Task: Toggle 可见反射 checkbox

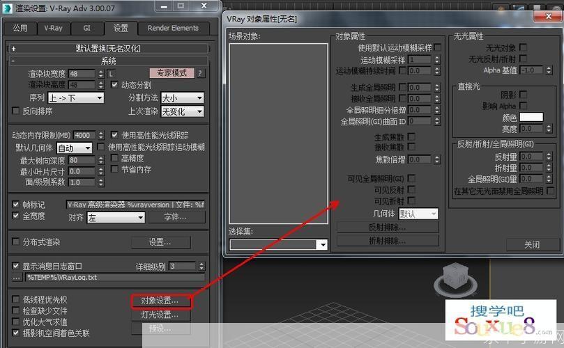Action: tap(411, 189)
